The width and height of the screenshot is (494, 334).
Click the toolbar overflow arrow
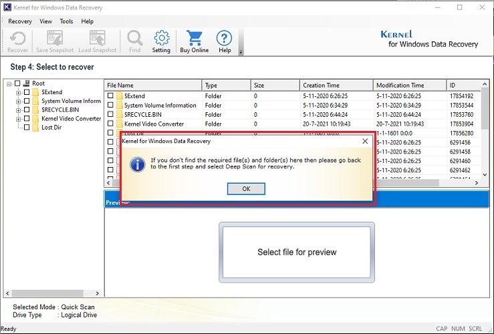tap(241, 52)
